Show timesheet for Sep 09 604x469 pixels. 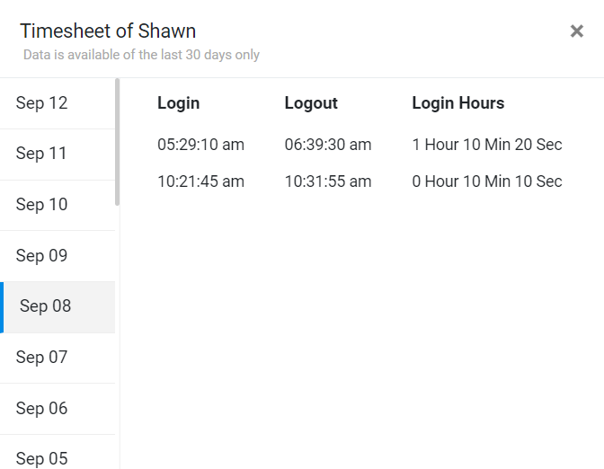(x=42, y=256)
